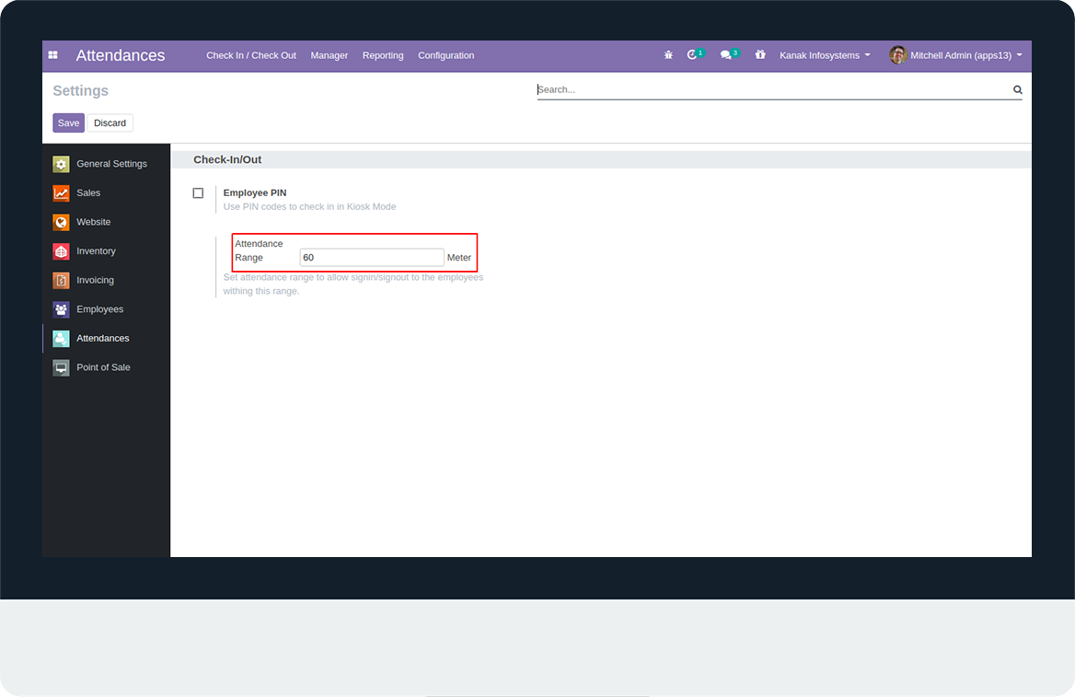The width and height of the screenshot is (1075, 697).
Task: Save the settings
Action: coord(68,122)
